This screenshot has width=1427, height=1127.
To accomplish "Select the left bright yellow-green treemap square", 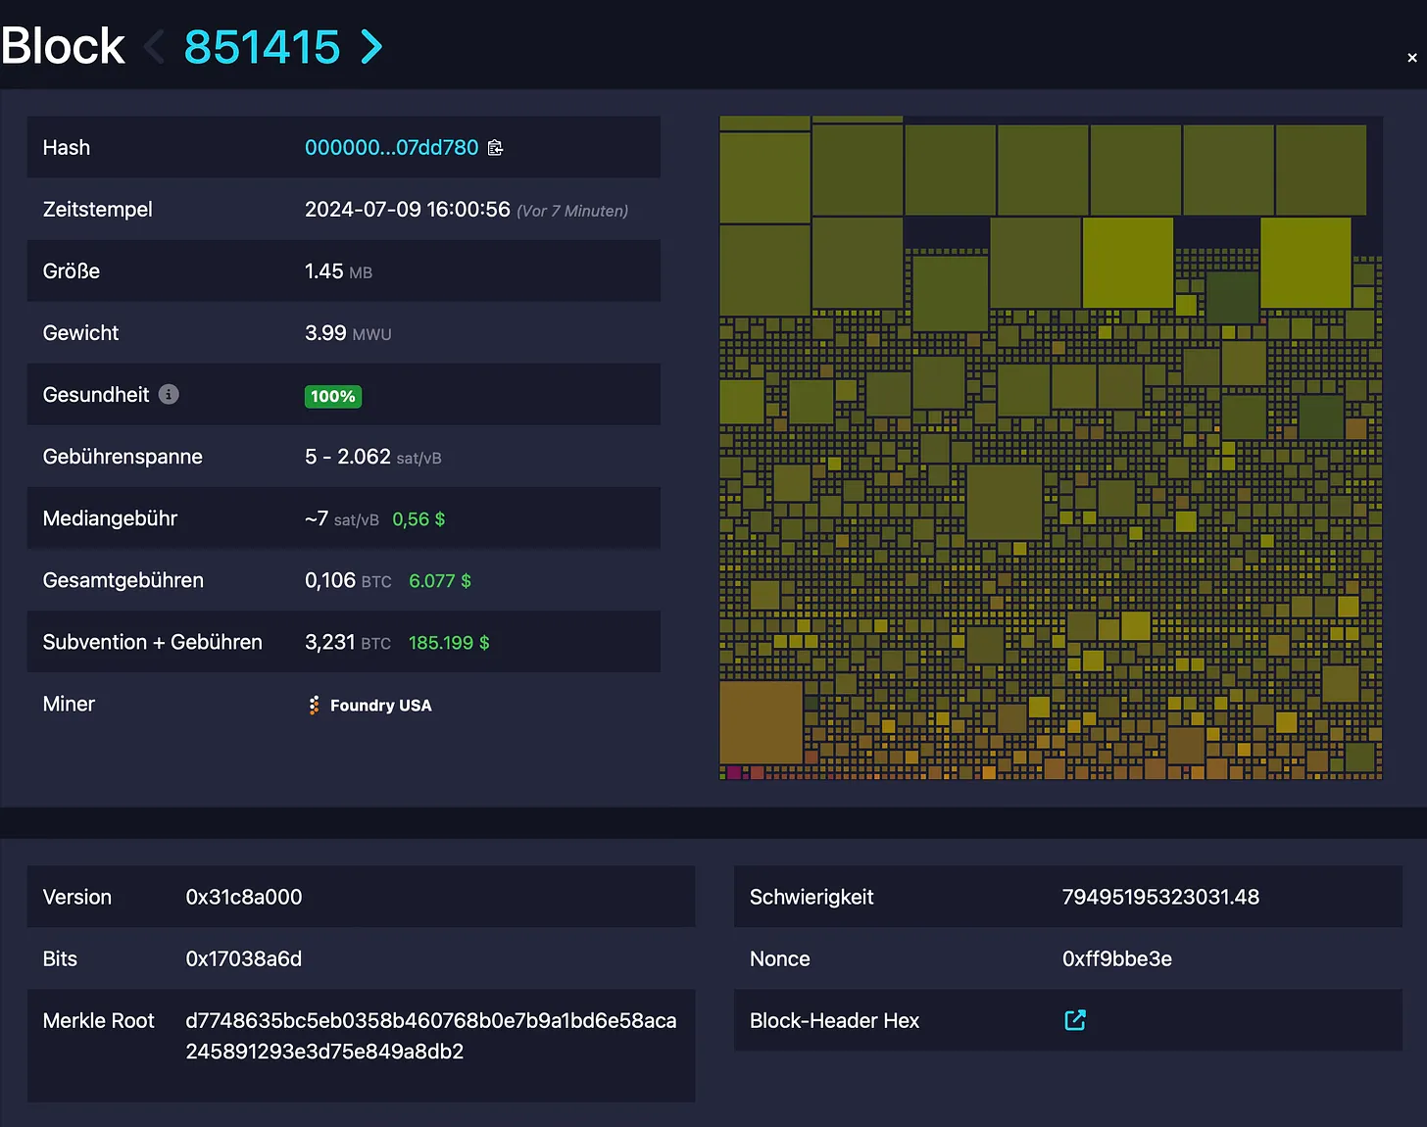I will (x=1127, y=263).
